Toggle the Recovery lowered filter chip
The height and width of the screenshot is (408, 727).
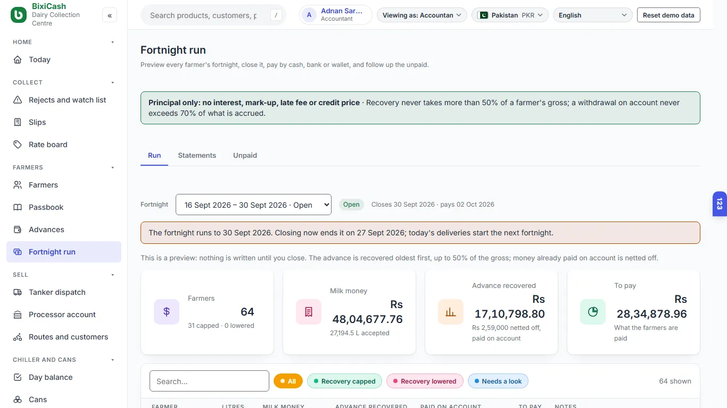click(425, 381)
